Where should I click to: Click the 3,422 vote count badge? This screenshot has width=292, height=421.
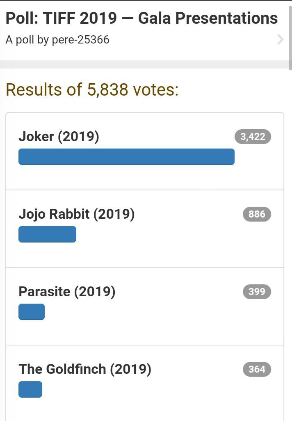click(x=253, y=137)
